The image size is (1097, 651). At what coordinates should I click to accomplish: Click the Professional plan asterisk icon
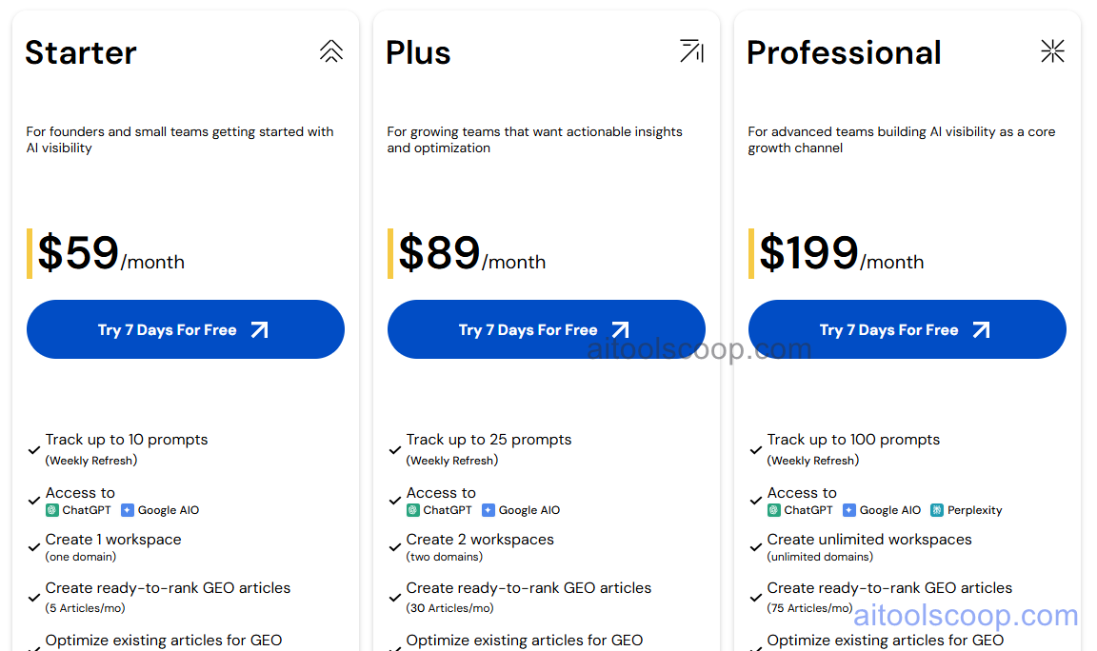point(1052,52)
